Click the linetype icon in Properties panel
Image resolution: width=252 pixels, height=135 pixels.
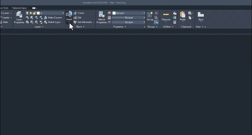109,22
